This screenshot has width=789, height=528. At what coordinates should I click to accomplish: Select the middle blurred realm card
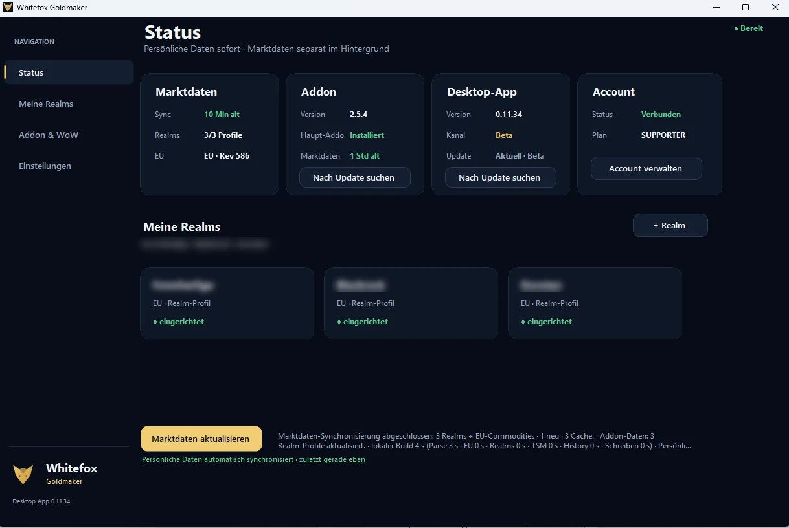[x=411, y=303]
